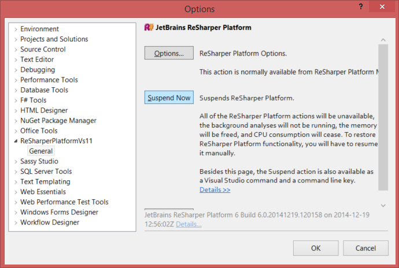The height and width of the screenshot is (268, 399).
Task: Follow the Details >> link
Action: pyautogui.click(x=215, y=189)
